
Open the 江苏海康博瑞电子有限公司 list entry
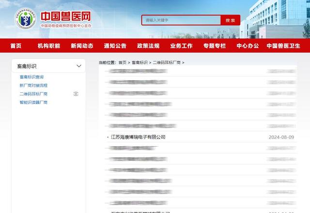[138, 137]
